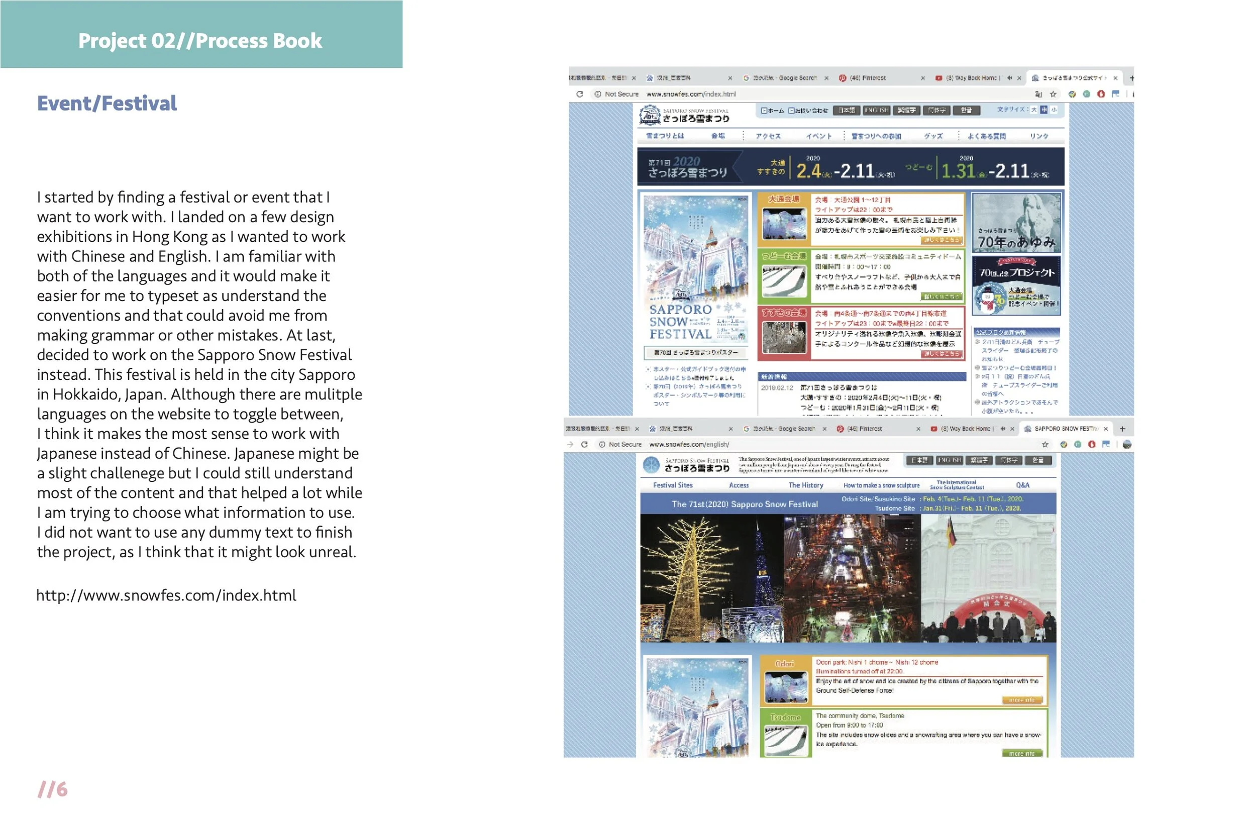
Task: Click reload icon in upper browser screenshot
Action: click(x=579, y=94)
